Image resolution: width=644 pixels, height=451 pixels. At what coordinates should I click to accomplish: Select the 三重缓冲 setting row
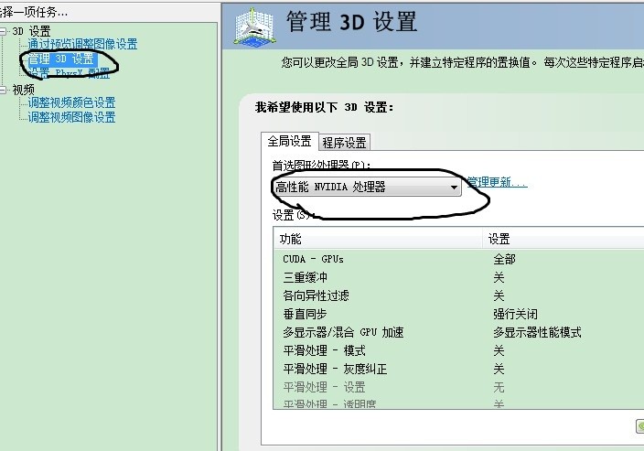coord(458,277)
